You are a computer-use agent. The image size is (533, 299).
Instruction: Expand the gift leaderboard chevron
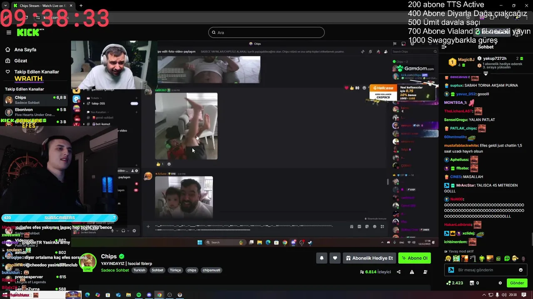(x=486, y=74)
